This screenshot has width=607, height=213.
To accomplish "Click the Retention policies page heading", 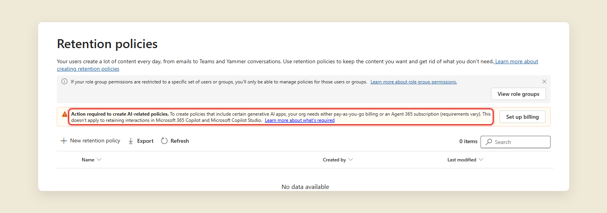I will click(x=107, y=44).
